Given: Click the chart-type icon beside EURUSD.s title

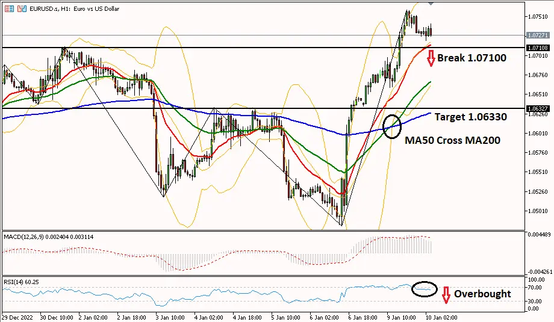Looking at the screenshot, I should click(22, 8).
